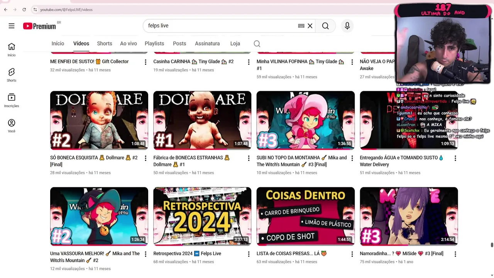Viewport: 494px width, 278px height.
Task: Open the on-screen keyboard icon in search
Action: 301,26
